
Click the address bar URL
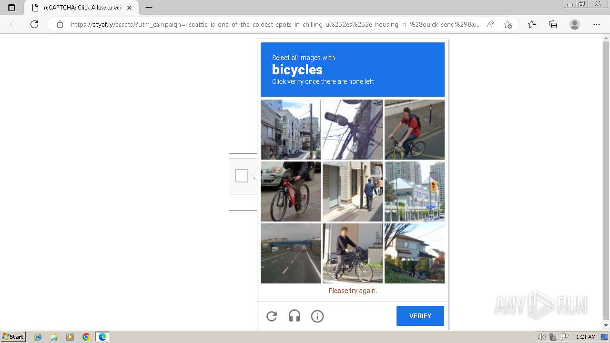click(x=275, y=24)
